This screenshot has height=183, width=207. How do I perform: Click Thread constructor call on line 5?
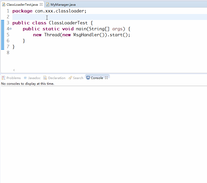click(52, 35)
